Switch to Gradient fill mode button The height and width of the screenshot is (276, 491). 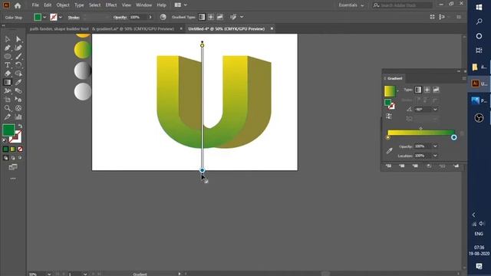coord(13,149)
